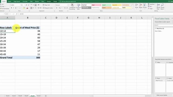Open Conditional Formatting menu
This screenshot has height=97, width=173.
click(x=72, y=6)
